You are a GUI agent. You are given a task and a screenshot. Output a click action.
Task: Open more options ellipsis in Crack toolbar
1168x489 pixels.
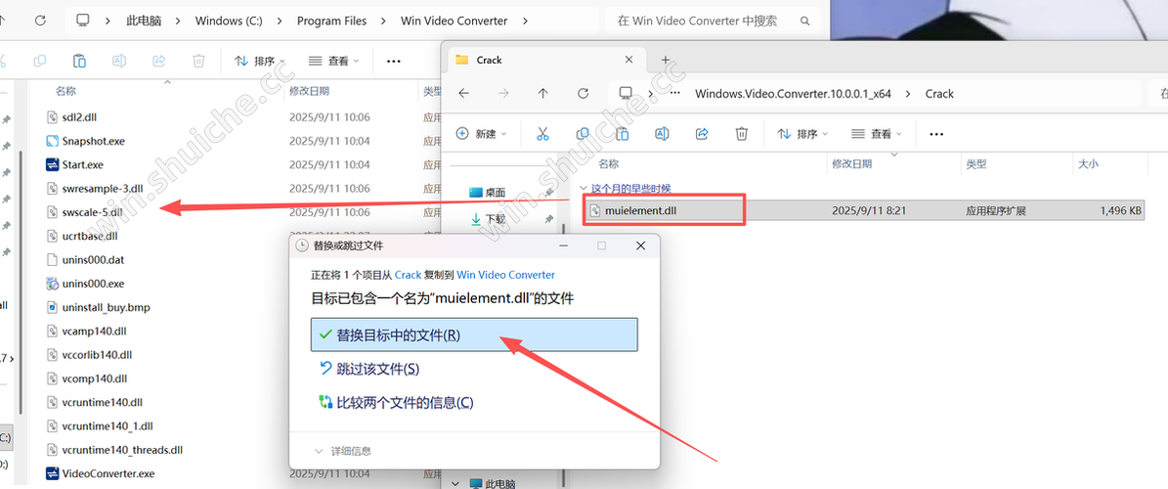coord(936,134)
